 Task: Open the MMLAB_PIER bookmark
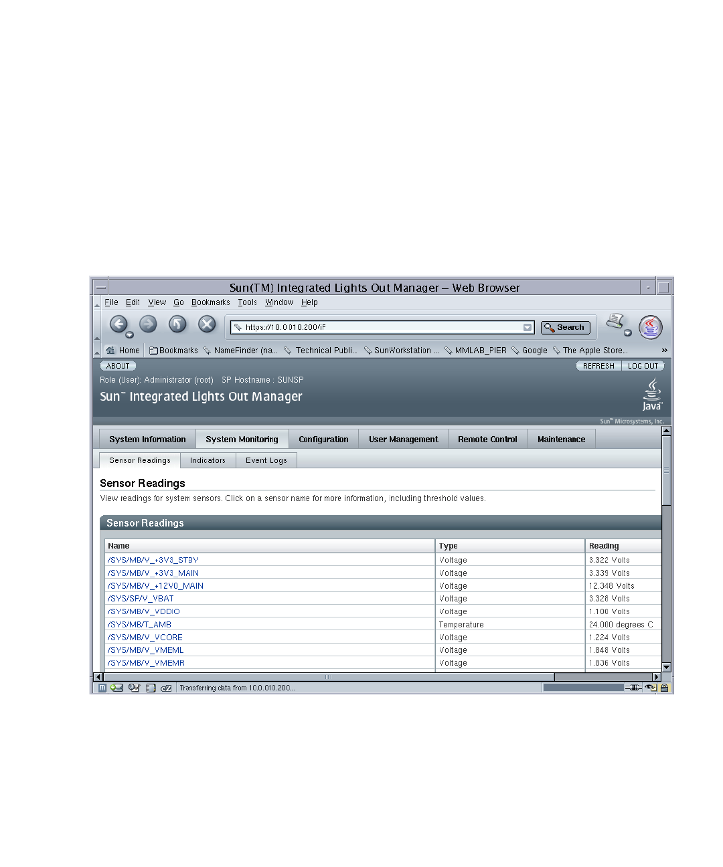point(475,351)
